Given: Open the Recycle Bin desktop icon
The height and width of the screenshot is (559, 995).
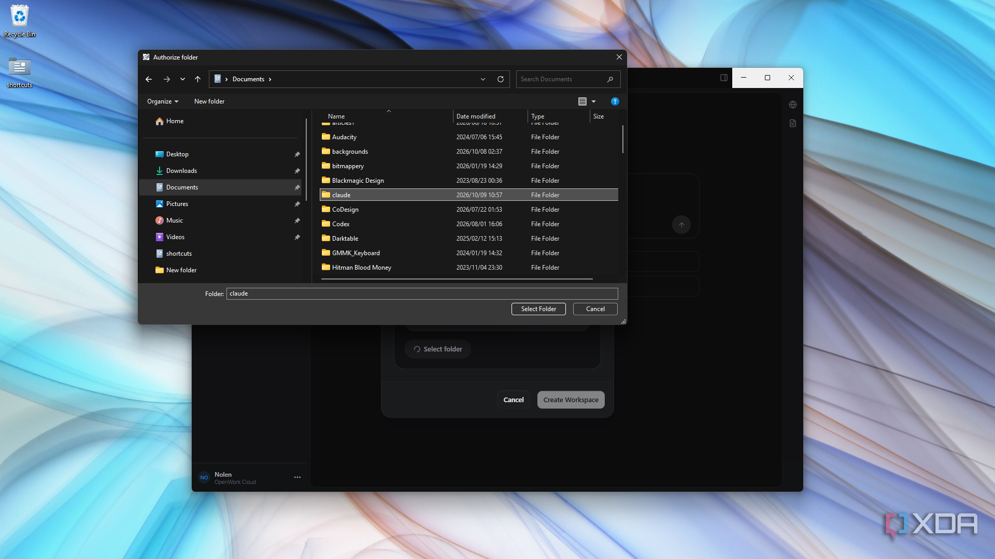Looking at the screenshot, I should [x=20, y=21].
